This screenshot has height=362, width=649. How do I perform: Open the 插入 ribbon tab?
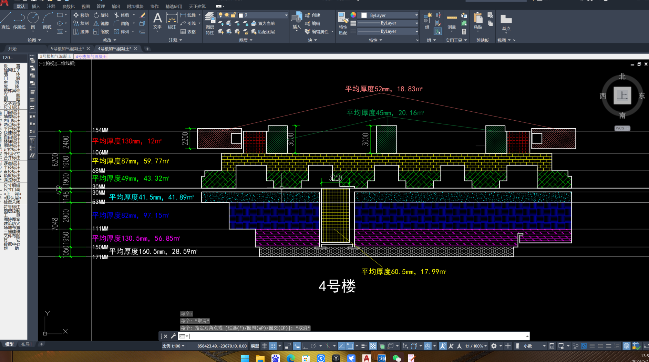click(x=36, y=6)
